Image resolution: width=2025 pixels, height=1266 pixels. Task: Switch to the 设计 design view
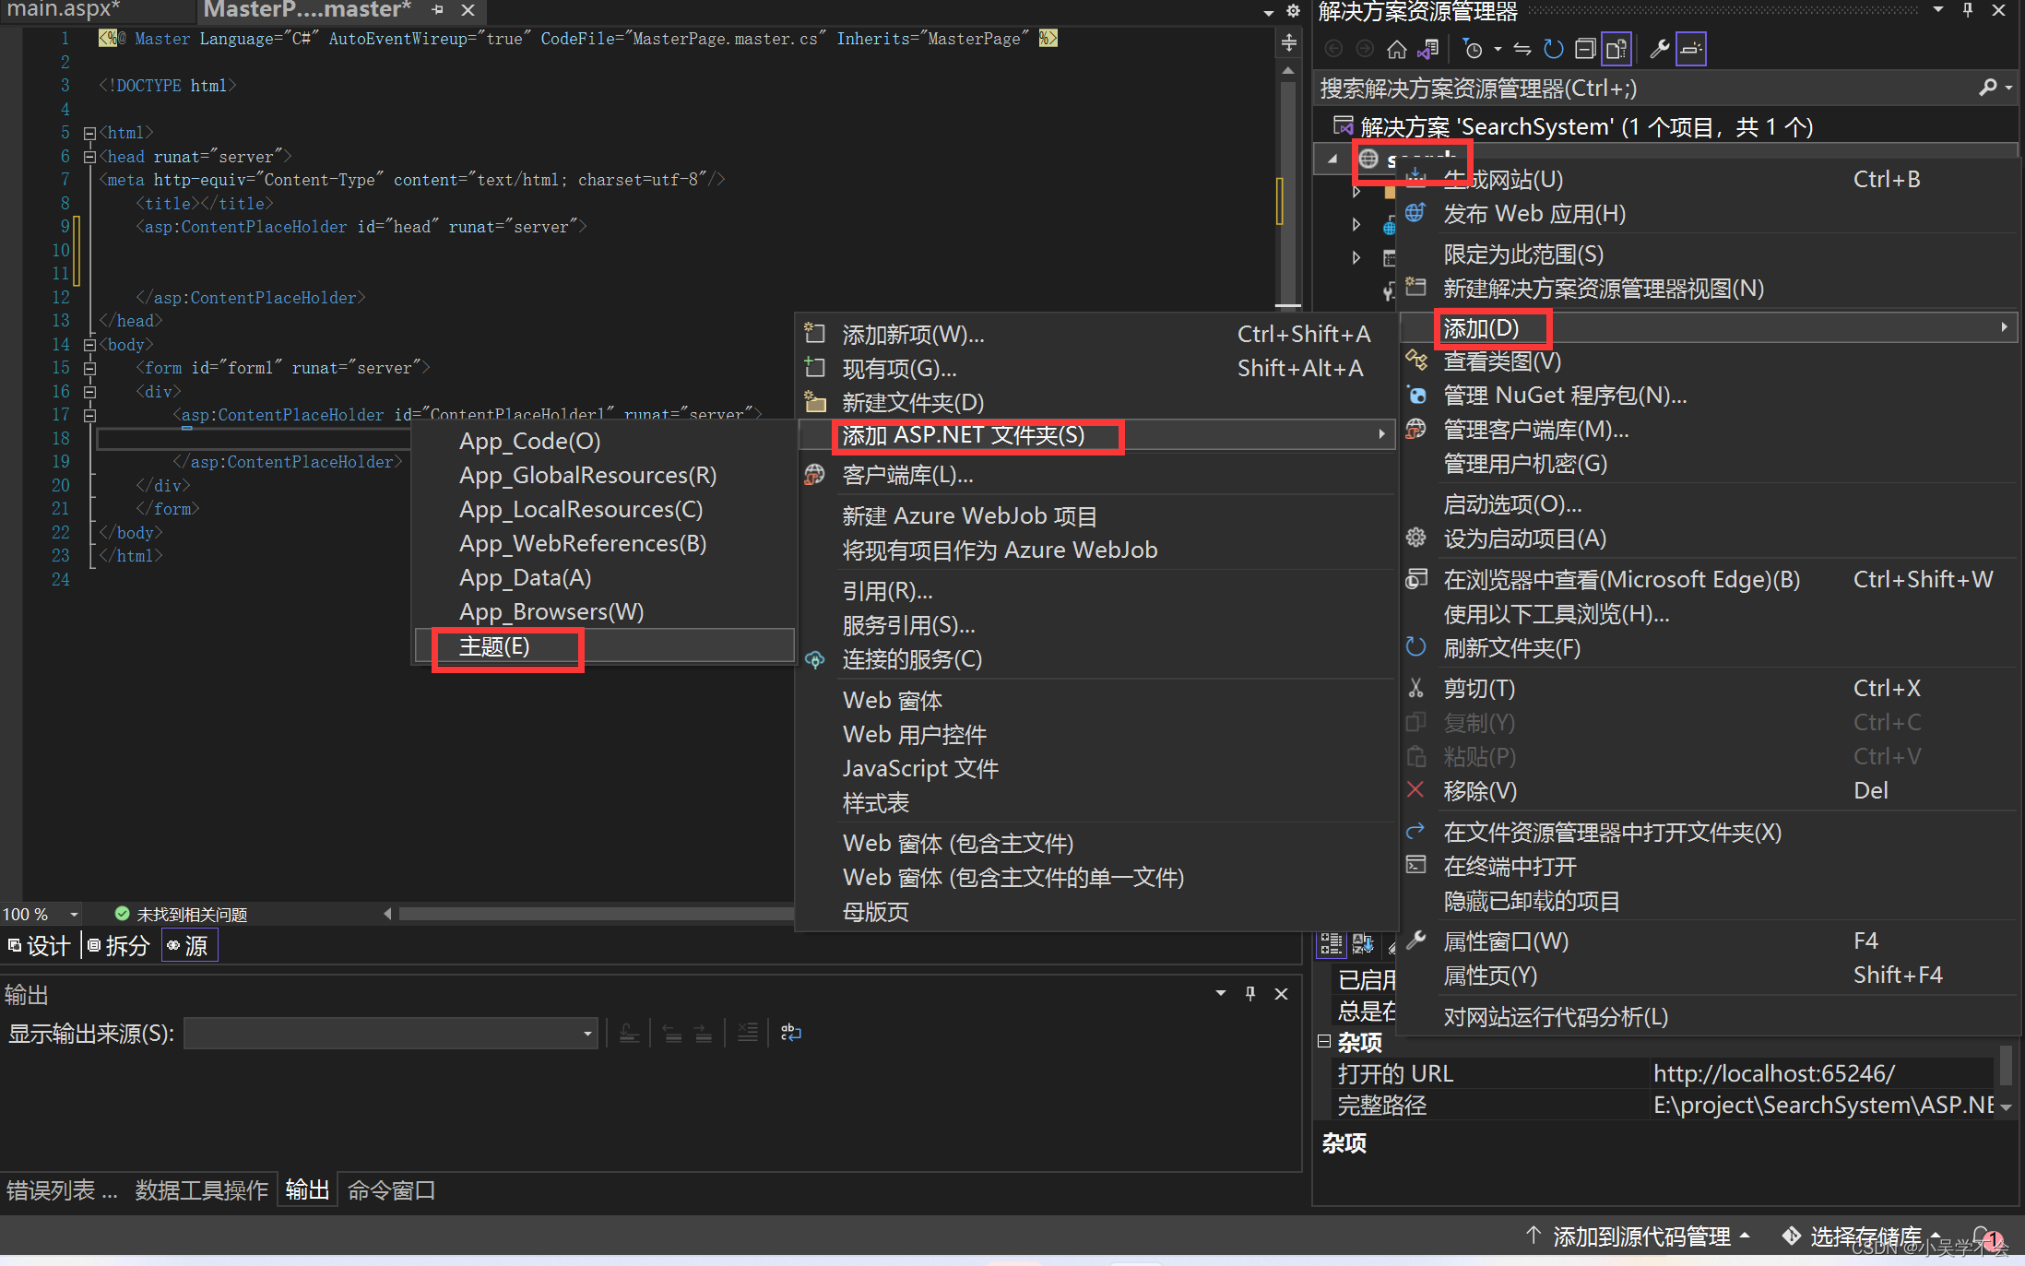pyautogui.click(x=41, y=945)
